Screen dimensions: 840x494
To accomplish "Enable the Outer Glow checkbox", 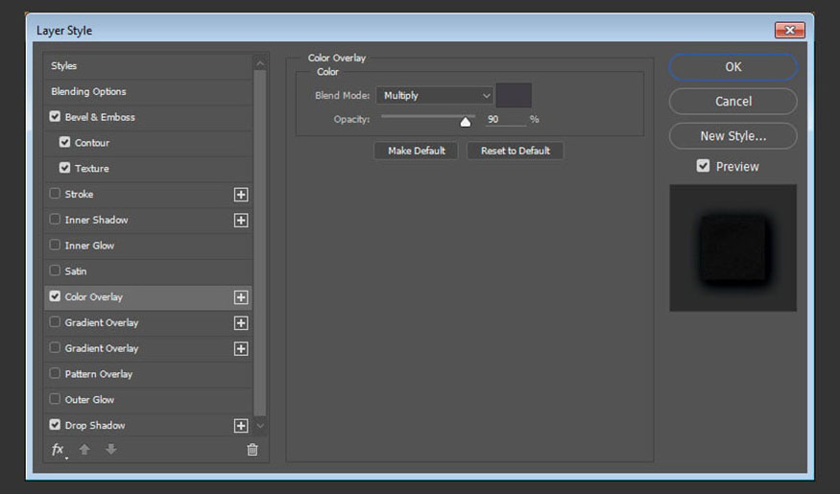I will (55, 399).
